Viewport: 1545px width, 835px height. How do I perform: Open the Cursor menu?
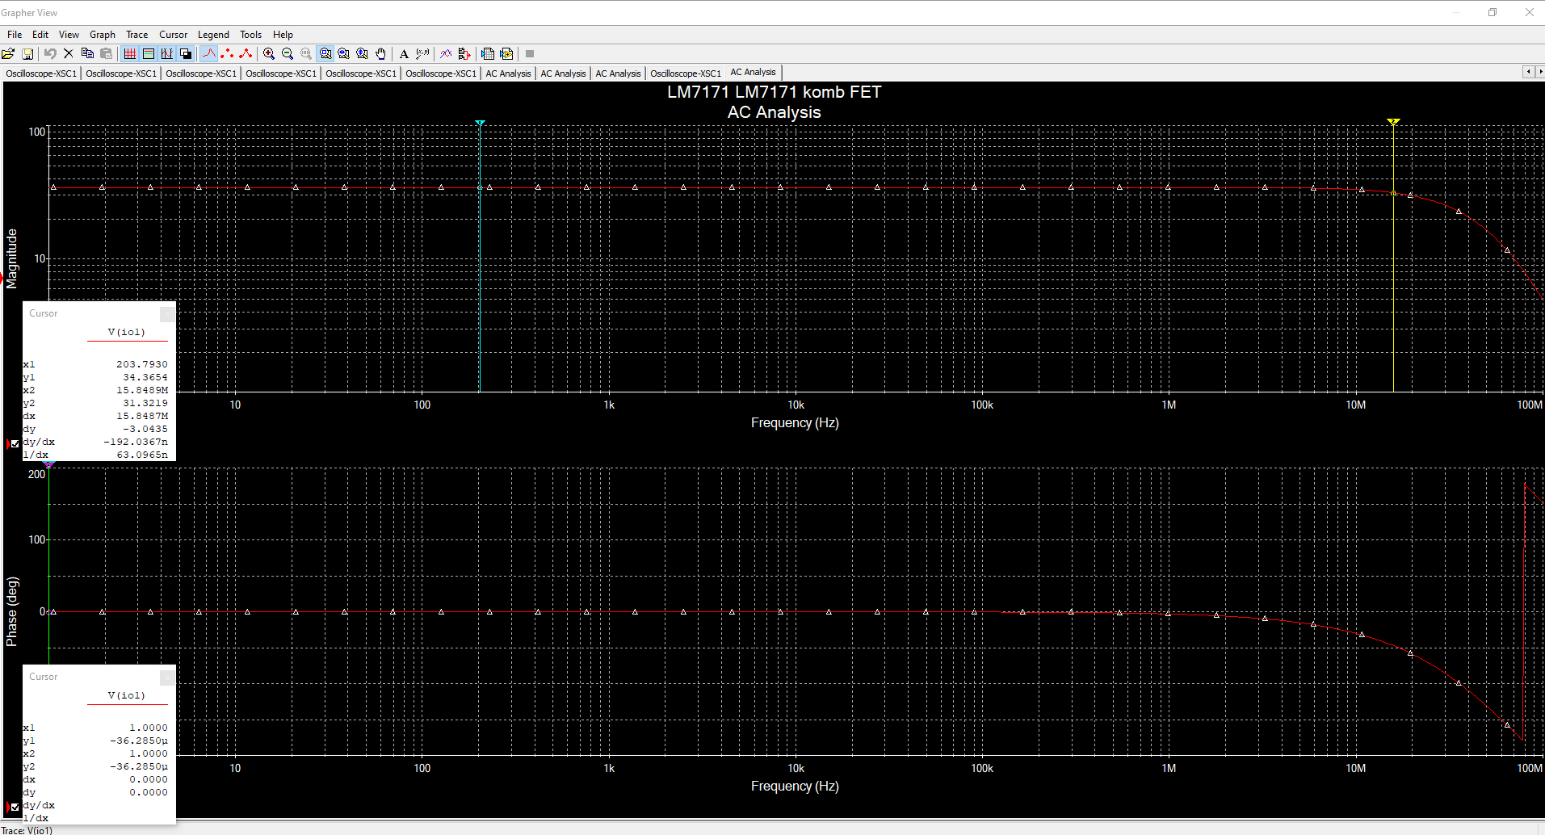coord(173,35)
